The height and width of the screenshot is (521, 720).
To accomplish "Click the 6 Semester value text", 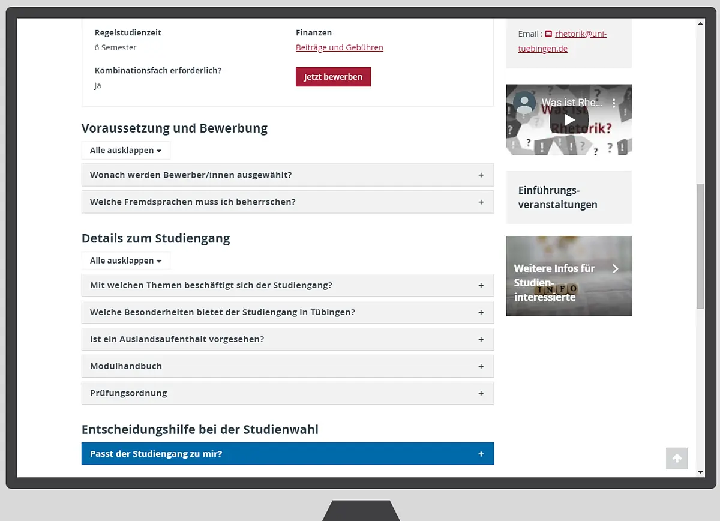I will 116,47.
